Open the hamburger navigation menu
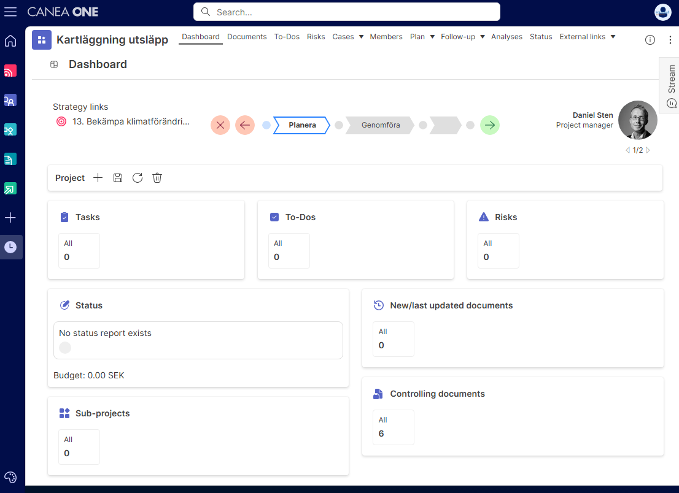This screenshot has height=493, width=679. (x=10, y=12)
